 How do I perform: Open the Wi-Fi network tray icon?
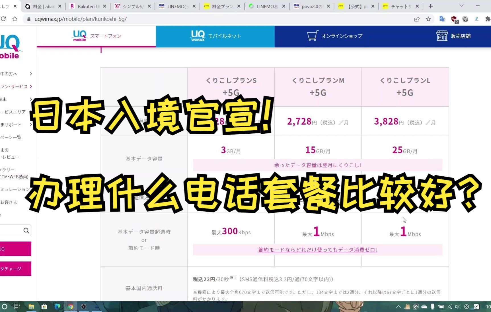coord(450,306)
